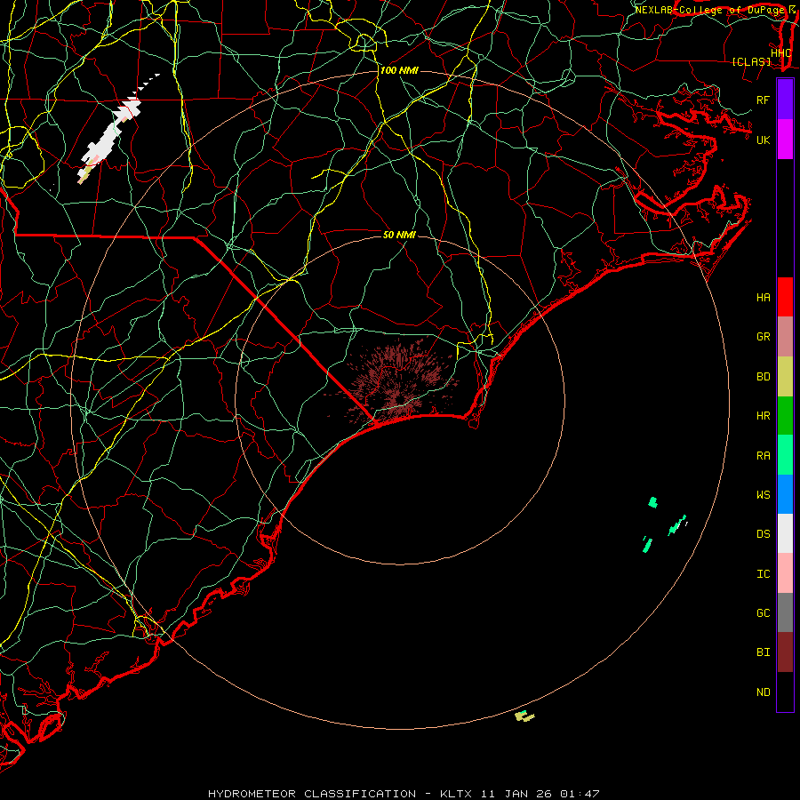Click the black ND legend swatch
This screenshot has height=800, width=800.
point(785,692)
